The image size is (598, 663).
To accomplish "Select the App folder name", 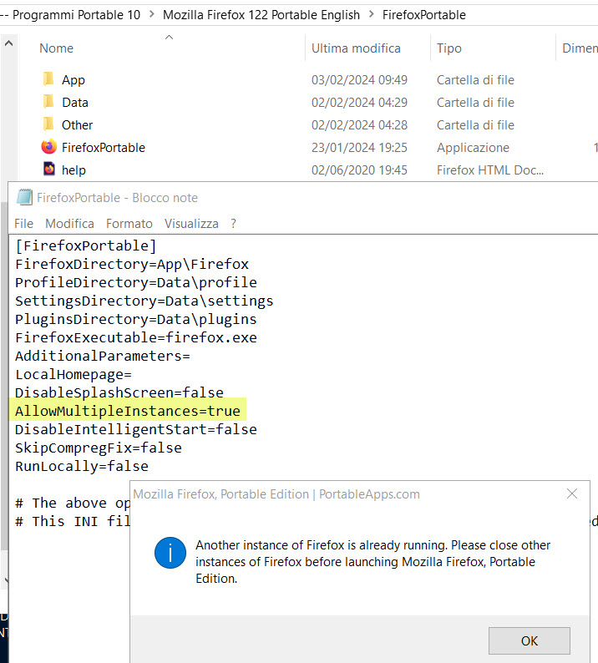I will click(x=73, y=80).
